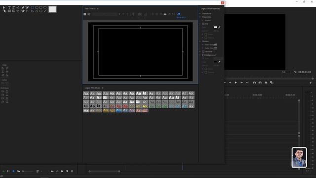Screen dimensions: 316x178
Task: Collapse the Strokes section
Action: click(200, 41)
